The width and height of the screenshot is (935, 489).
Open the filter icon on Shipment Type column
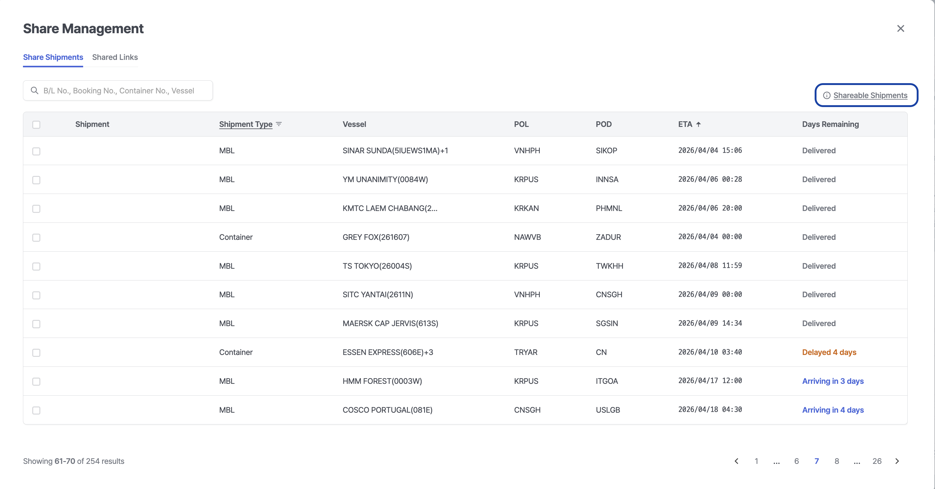click(x=279, y=124)
